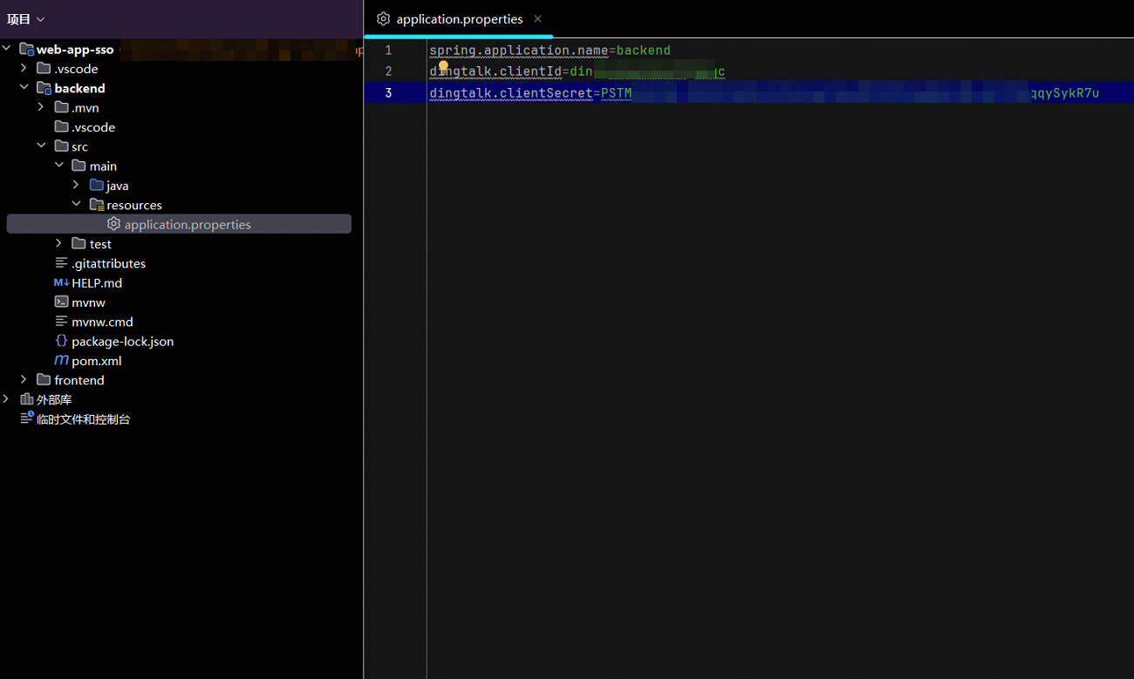Select the .vscode folder icon inside backend
This screenshot has width=1134, height=679.
click(x=61, y=127)
